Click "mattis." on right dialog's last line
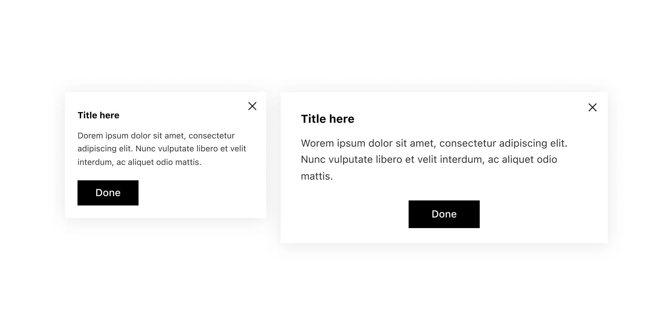The height and width of the screenshot is (336, 672). click(317, 176)
